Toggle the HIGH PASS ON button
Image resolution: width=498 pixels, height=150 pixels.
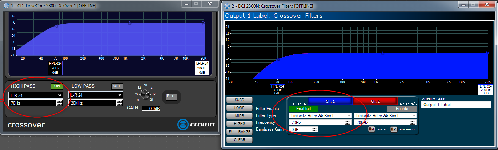pyautogui.click(x=57, y=86)
